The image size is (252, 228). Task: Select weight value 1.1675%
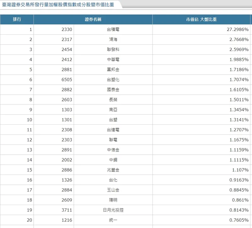click(x=239, y=140)
